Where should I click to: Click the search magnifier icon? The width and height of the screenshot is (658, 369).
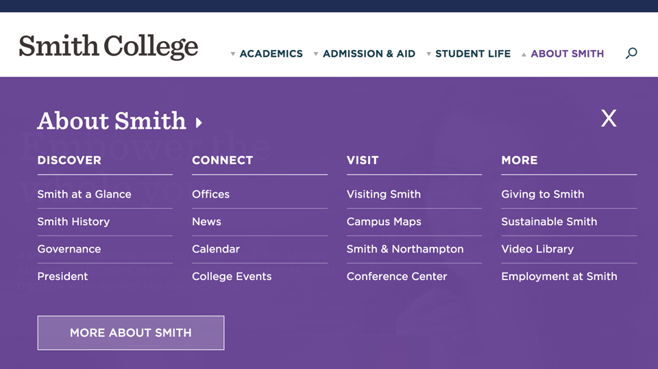(631, 53)
